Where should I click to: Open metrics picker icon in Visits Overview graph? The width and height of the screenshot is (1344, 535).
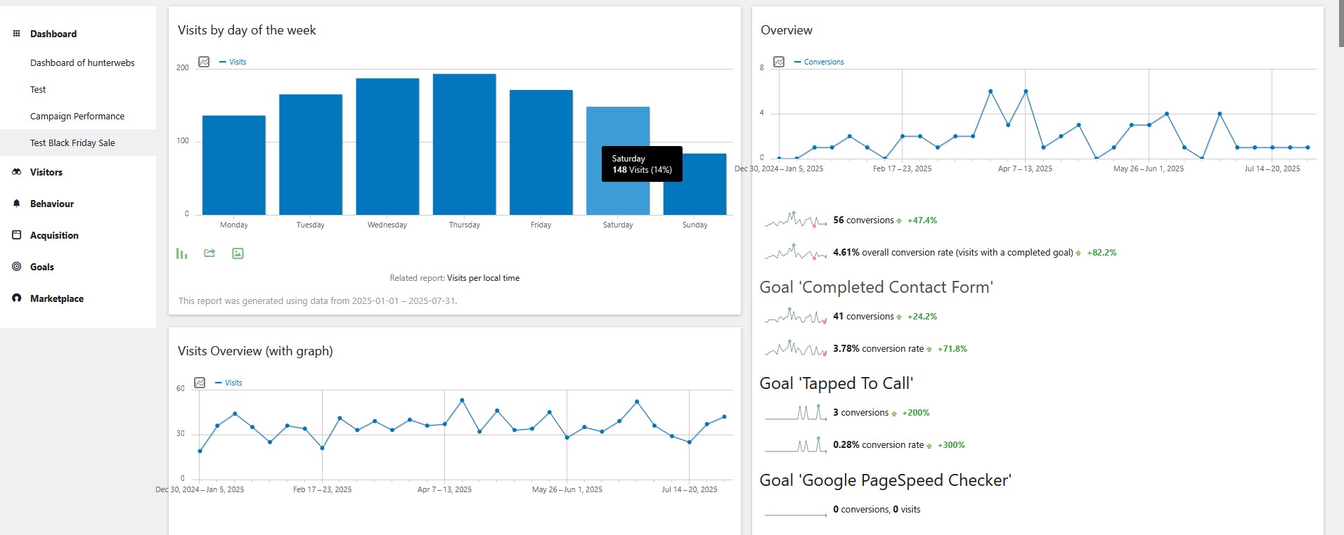(200, 383)
